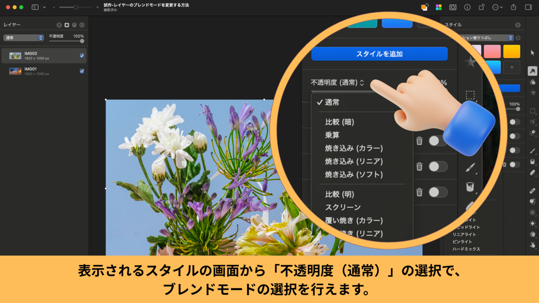
Task: Choose 乗算 in the blend mode list
Action: 332,135
